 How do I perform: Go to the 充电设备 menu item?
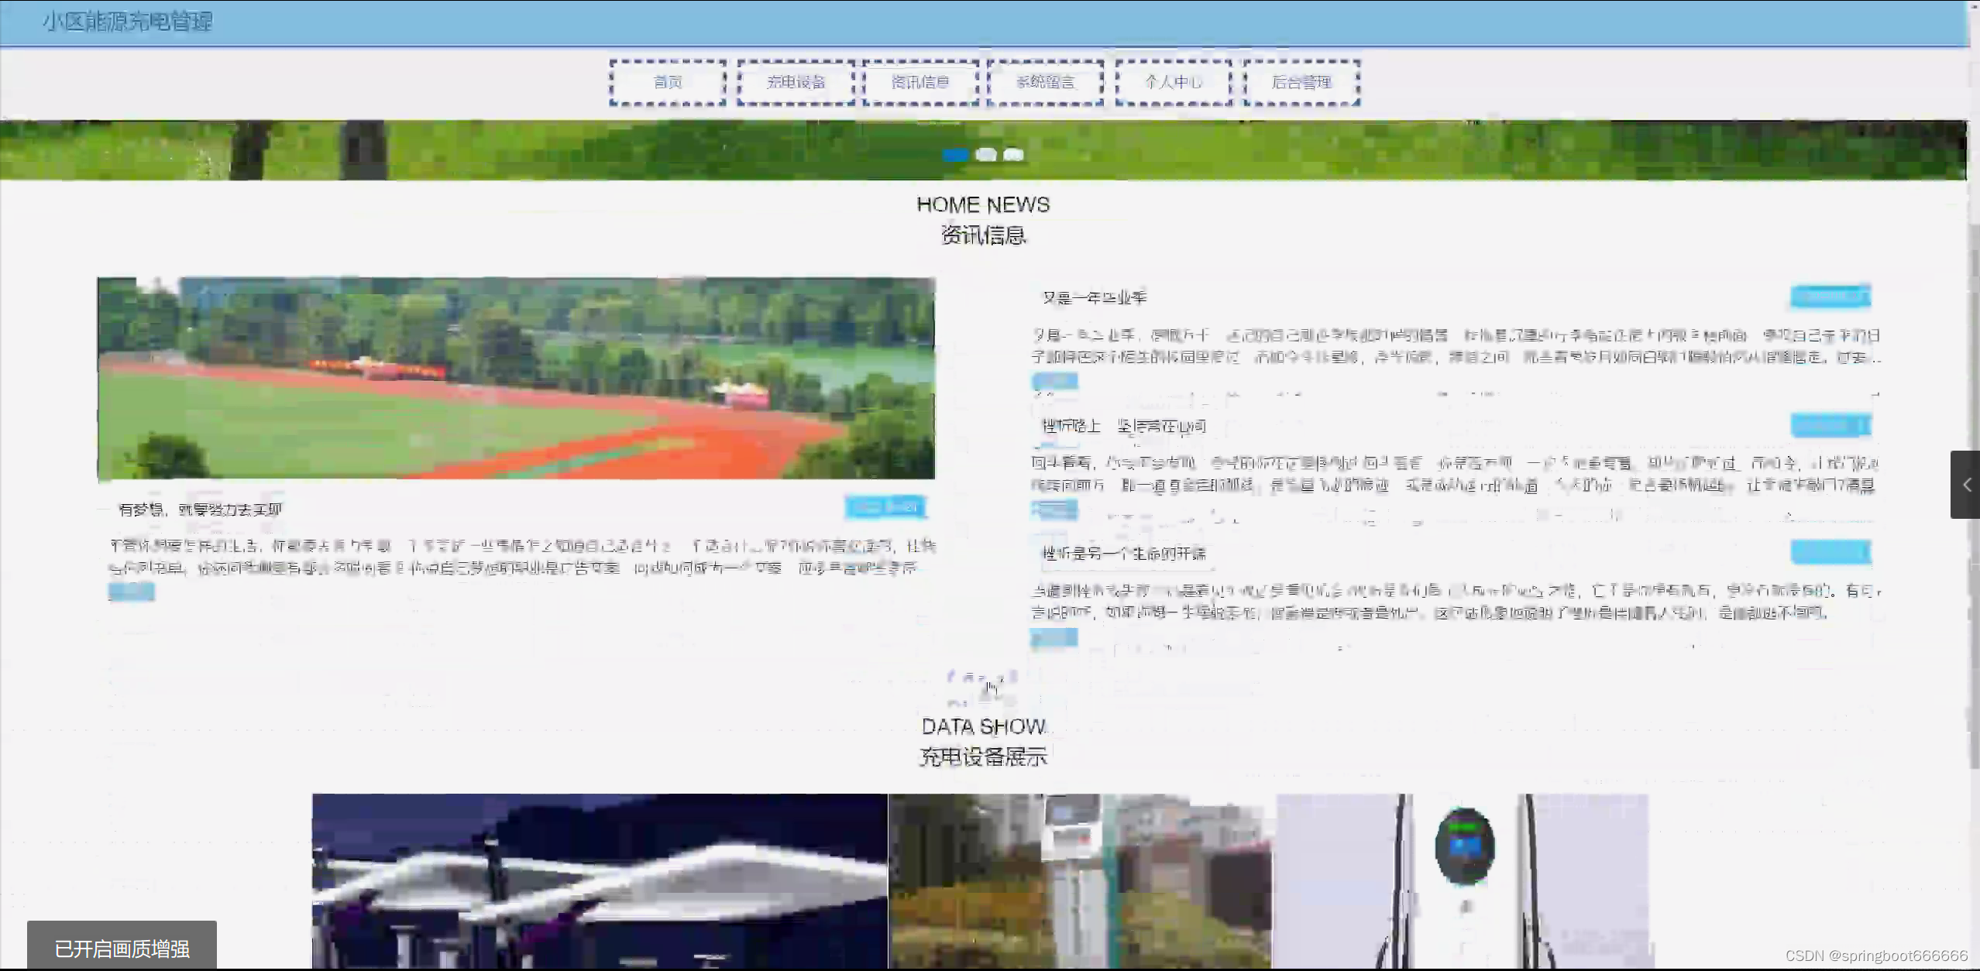coord(796,82)
